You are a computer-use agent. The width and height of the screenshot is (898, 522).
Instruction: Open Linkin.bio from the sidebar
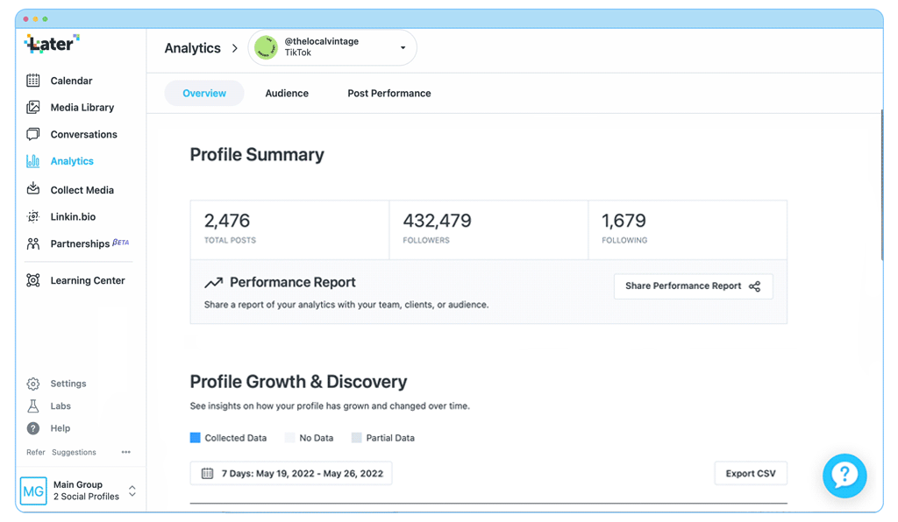[73, 216]
